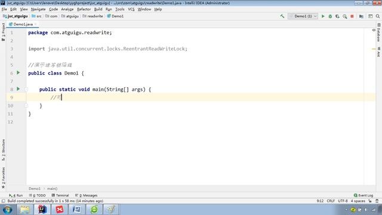Open Search Everywhere magnifier icon
This screenshot has height=215, width=382.
378,16
